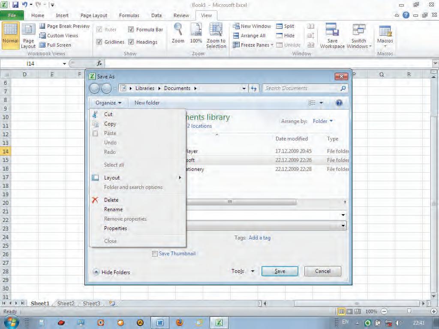The image size is (439, 329).
Task: Split the worksheet window
Action: click(285, 26)
